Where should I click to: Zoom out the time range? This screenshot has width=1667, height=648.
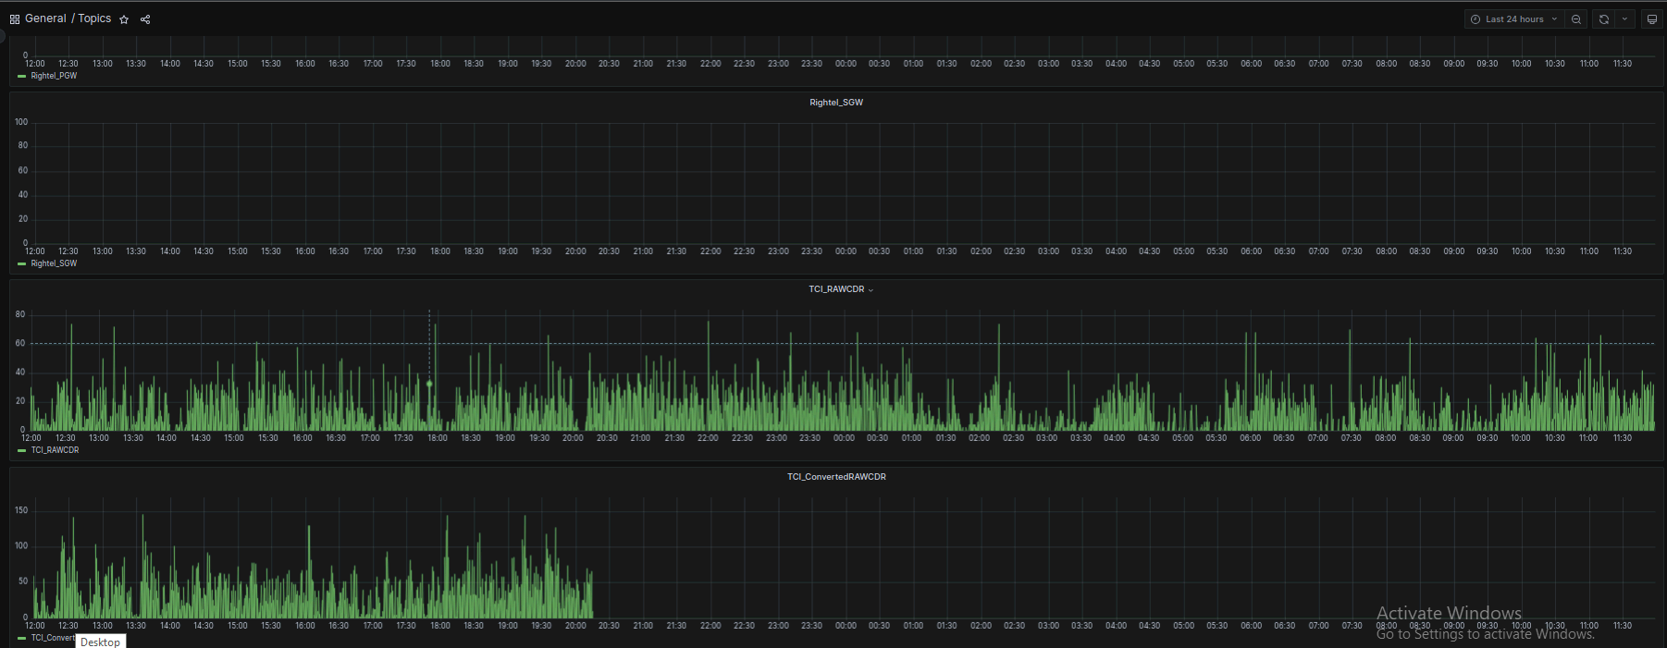[x=1576, y=19]
